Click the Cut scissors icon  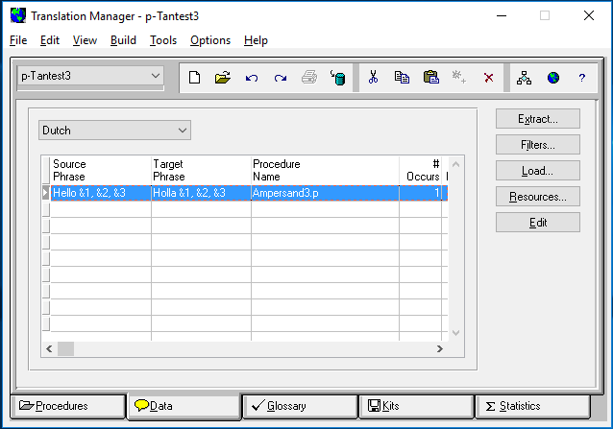coord(373,78)
